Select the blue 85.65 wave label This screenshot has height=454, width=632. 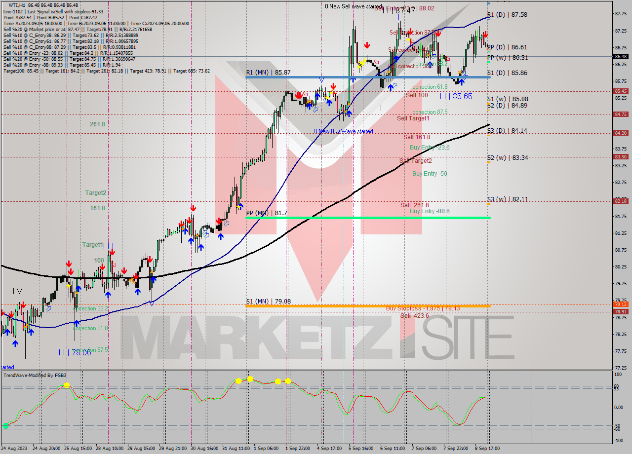click(x=456, y=96)
